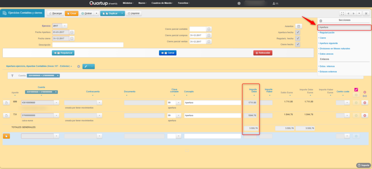Click the Recargar reload button
Image resolution: width=372 pixels, height=169 pixels.
(55, 13)
